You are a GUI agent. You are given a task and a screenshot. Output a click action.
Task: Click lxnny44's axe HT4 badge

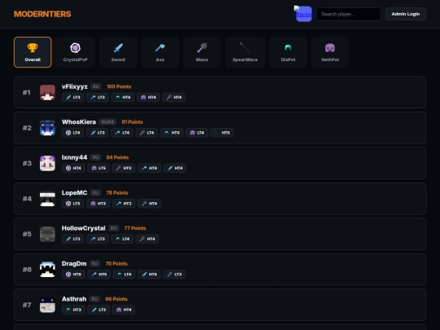coord(149,168)
